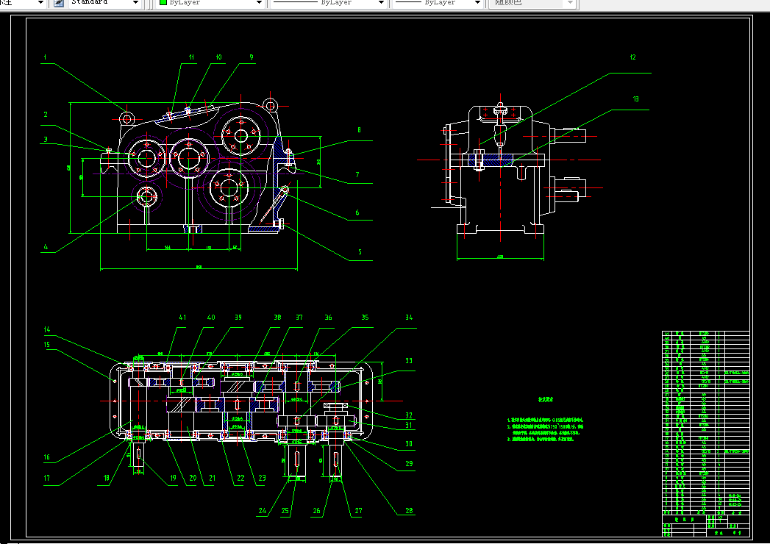Select part callout number 8
This screenshot has width=770, height=544.
(x=359, y=130)
